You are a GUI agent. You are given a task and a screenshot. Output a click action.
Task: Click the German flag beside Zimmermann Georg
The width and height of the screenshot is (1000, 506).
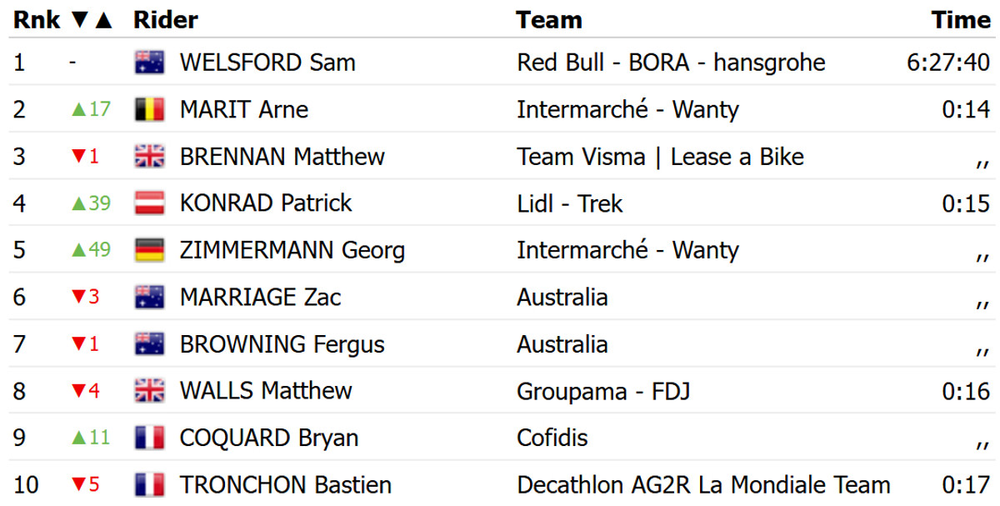[149, 250]
